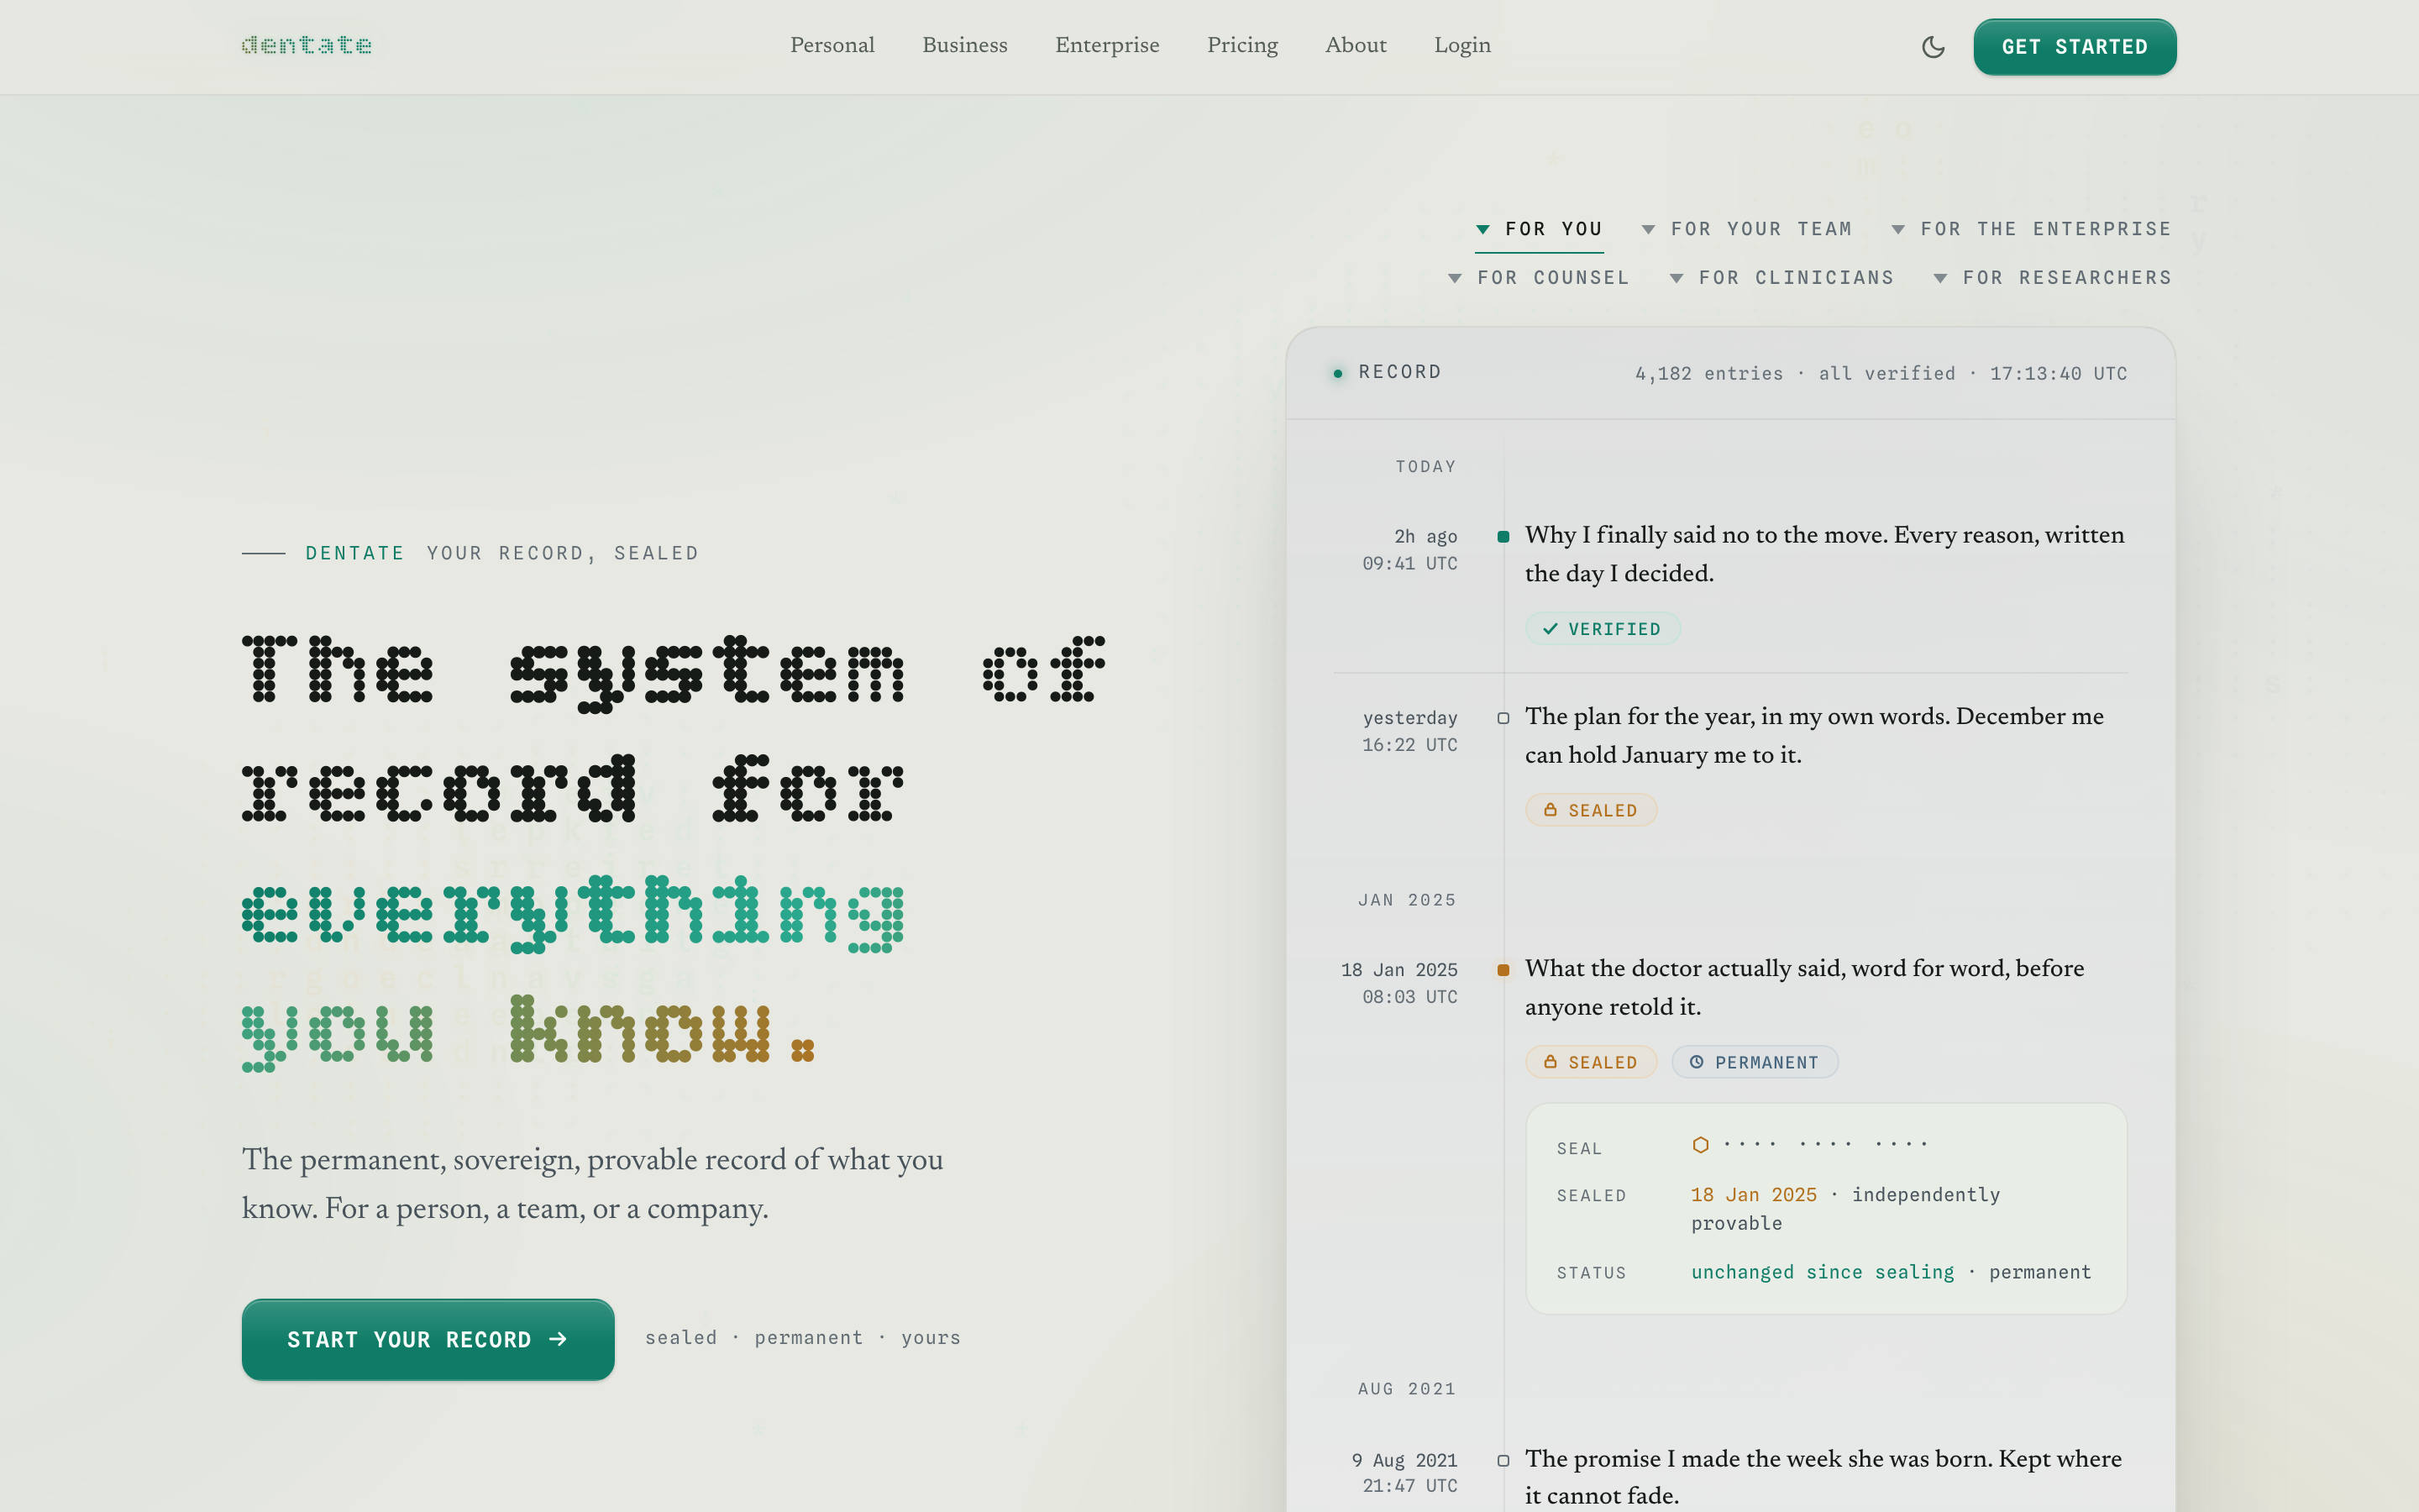
Task: Click the Login link
Action: [1462, 45]
